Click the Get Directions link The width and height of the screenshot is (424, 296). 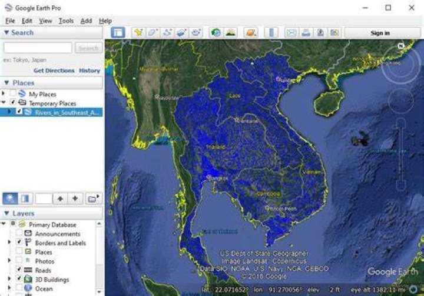pyautogui.click(x=54, y=70)
